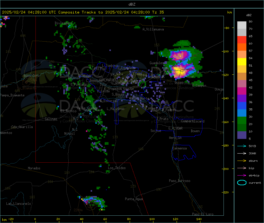Click the white 30HM arrow icon
The height and width of the screenshot is (223, 264).
(242, 153)
